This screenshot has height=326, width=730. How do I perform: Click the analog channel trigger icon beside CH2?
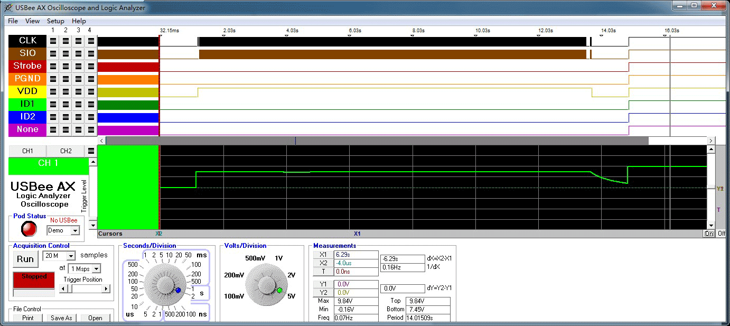91,151
